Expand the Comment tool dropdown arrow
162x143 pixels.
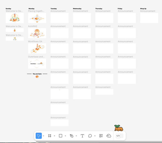coord(95,136)
